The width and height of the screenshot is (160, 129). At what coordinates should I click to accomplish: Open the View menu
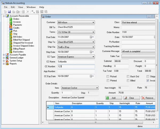point(21,7)
